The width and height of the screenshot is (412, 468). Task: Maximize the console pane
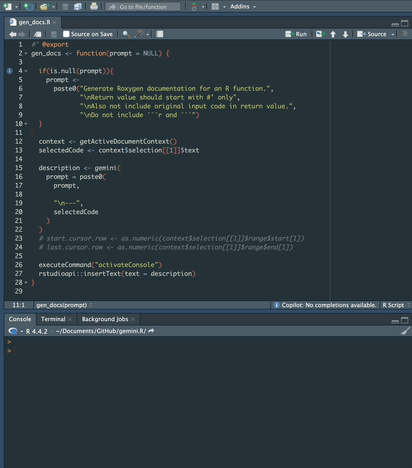coord(404,320)
